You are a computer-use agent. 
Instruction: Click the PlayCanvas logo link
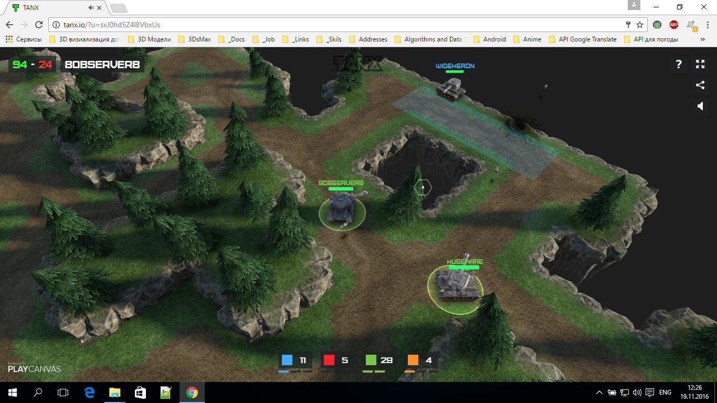coord(34,368)
